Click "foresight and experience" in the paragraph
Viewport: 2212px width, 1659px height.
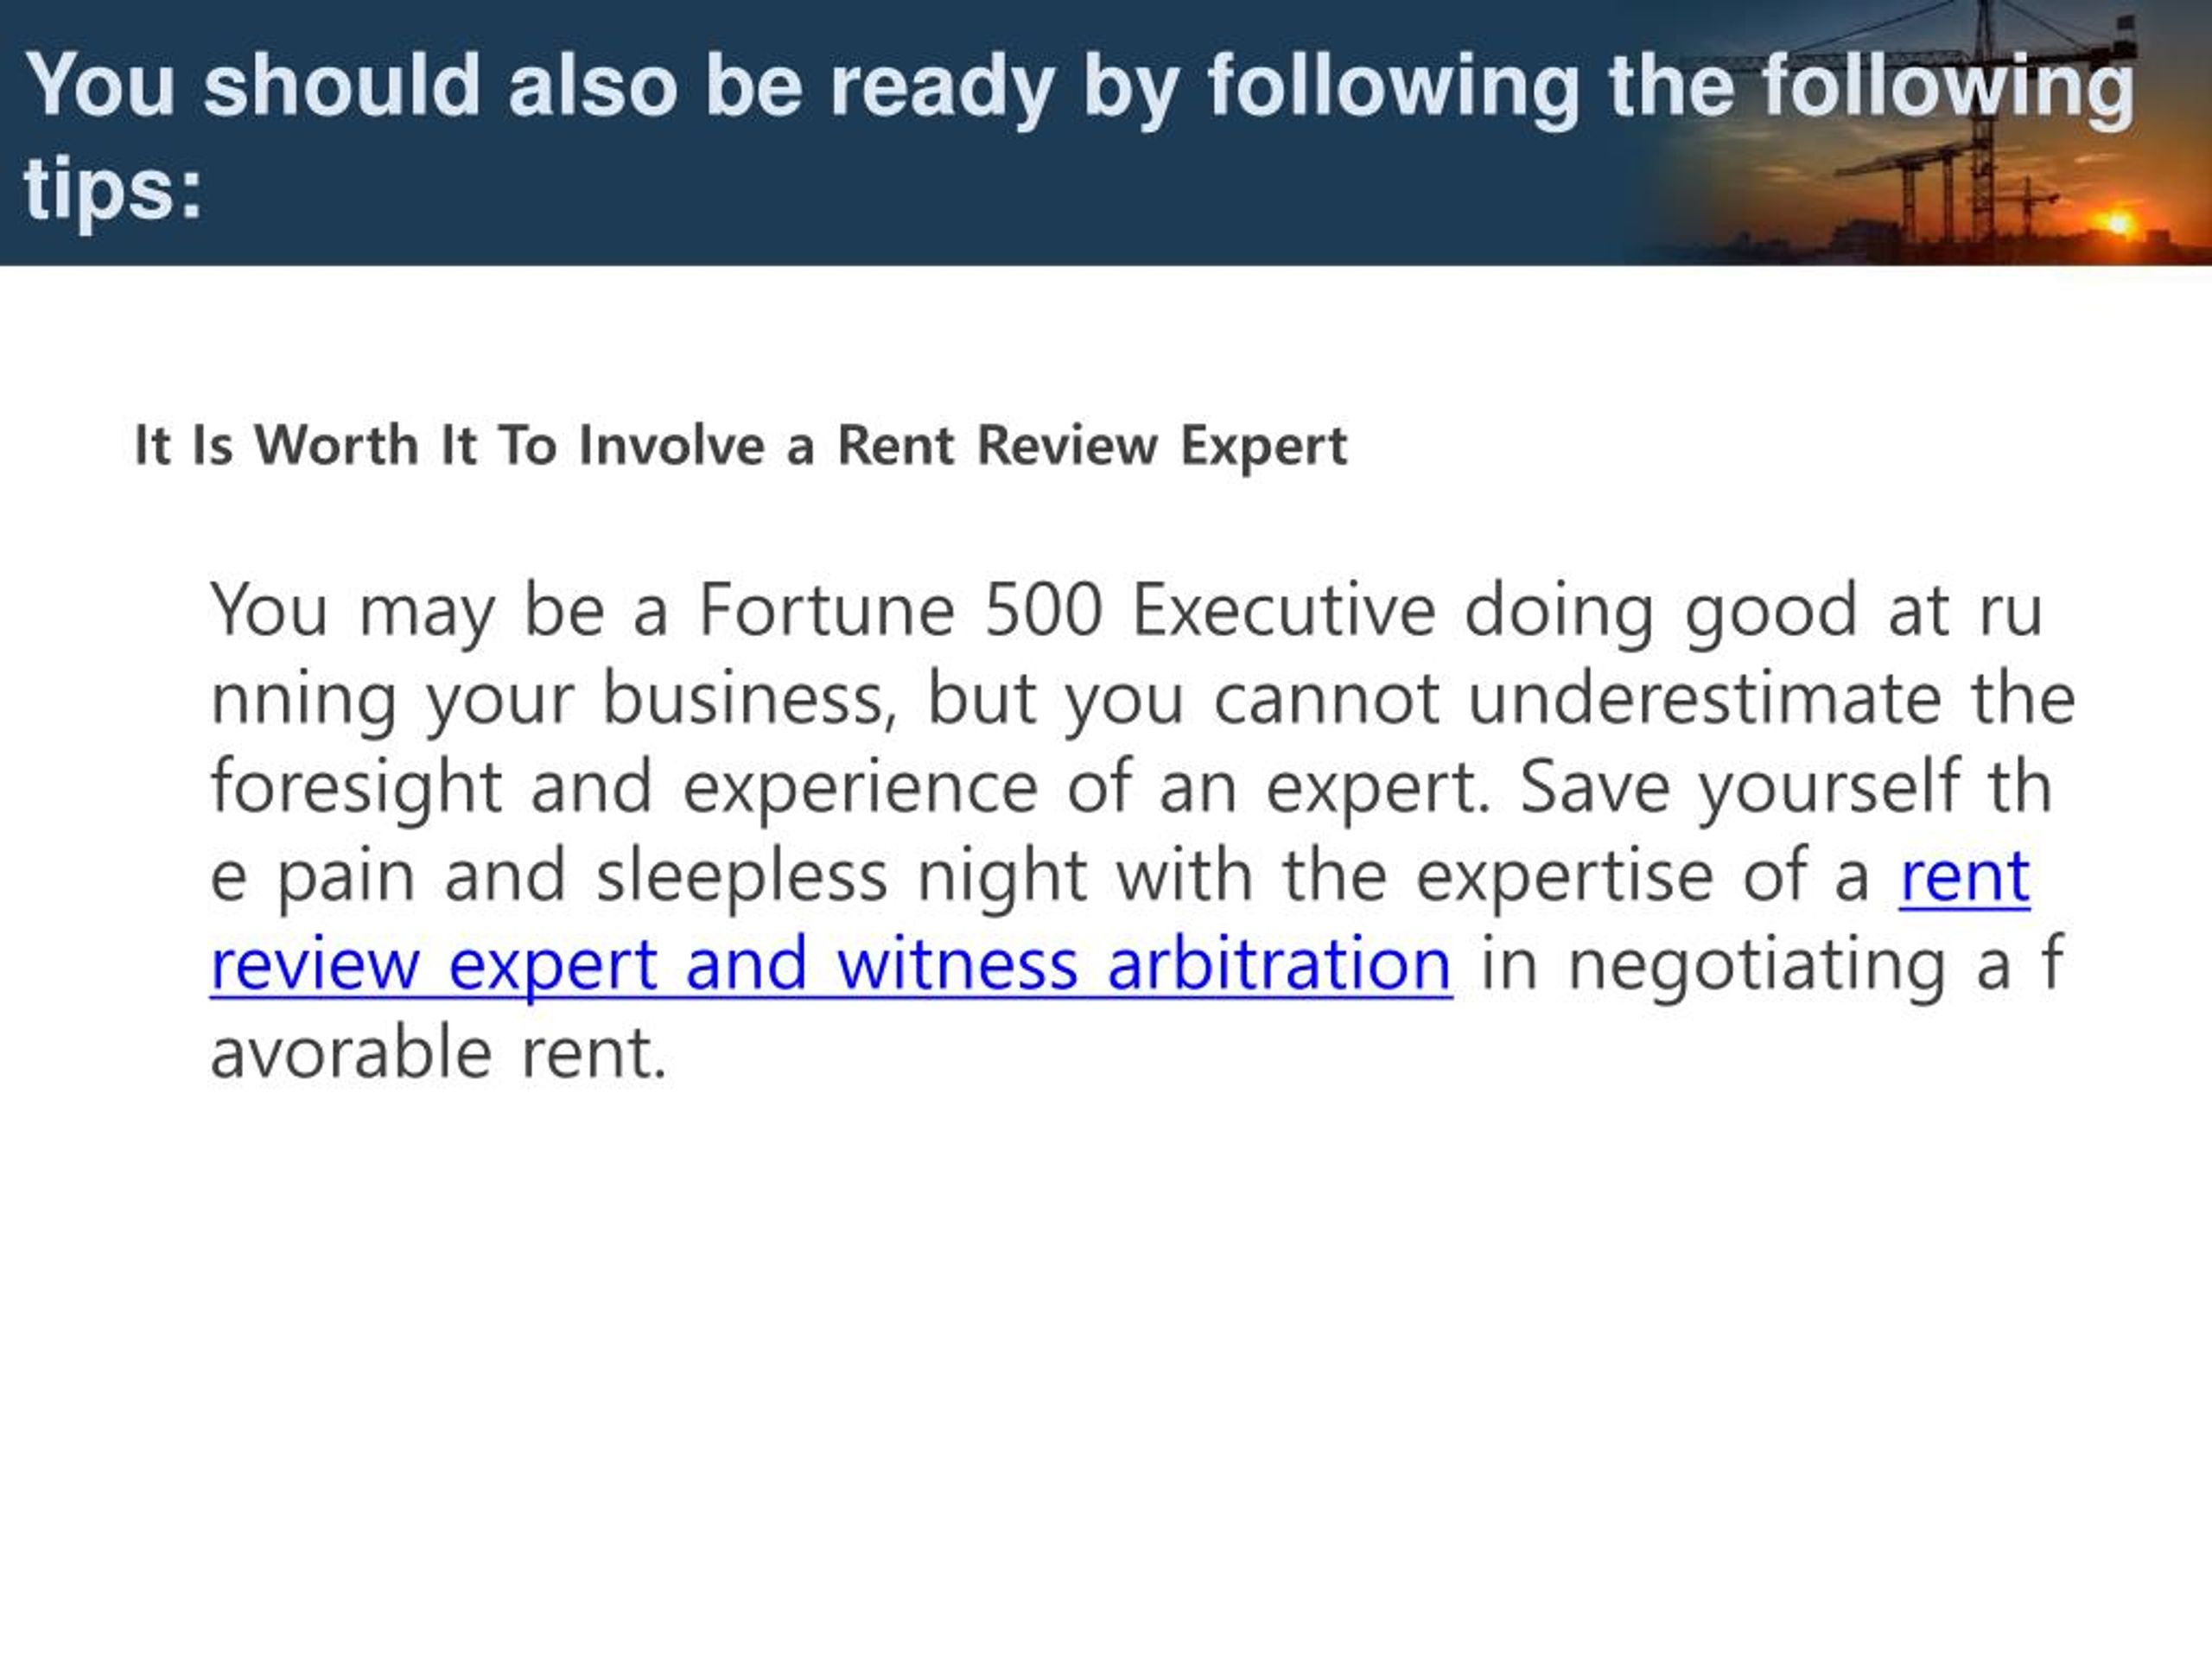[624, 788]
